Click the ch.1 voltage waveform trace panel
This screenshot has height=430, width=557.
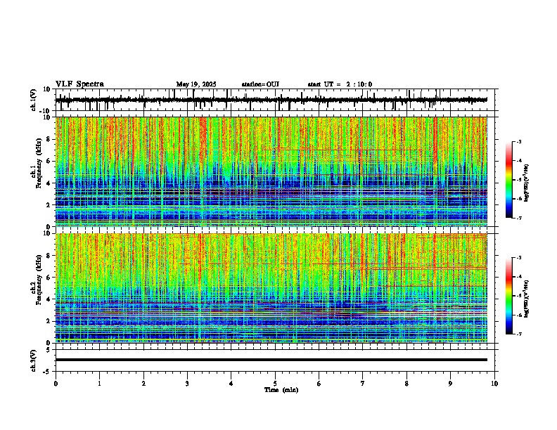(275, 100)
